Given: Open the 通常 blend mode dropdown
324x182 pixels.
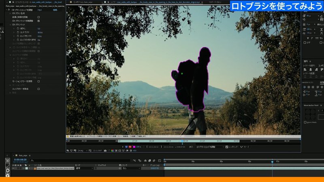Looking at the screenshot, I should (84, 168).
